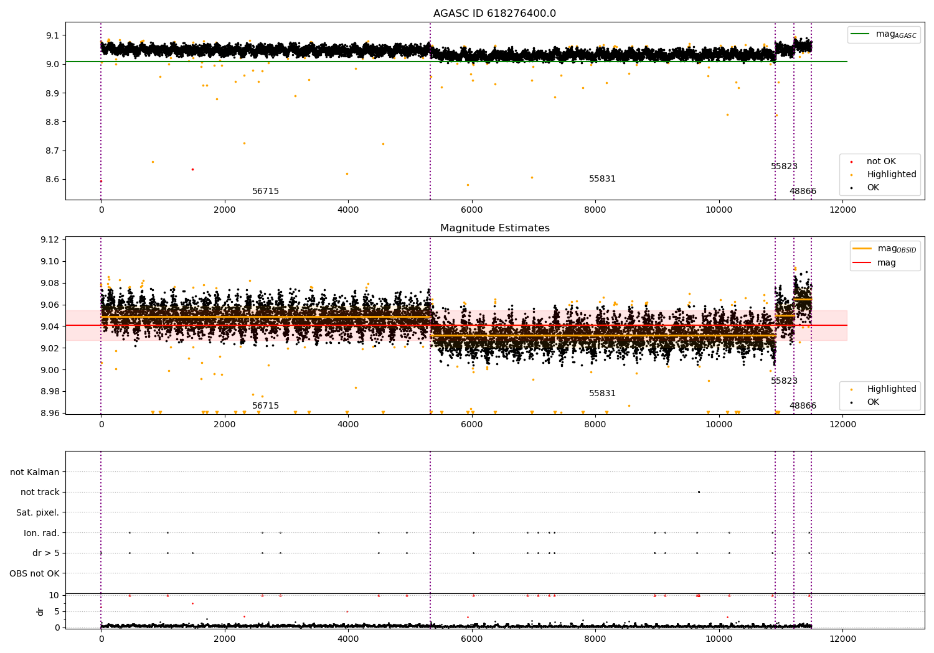Click the 'Sat. pixel.' row label

pyautogui.click(x=38, y=512)
